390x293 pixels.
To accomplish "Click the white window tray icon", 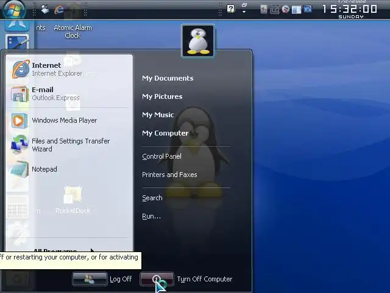I will point(297,10).
